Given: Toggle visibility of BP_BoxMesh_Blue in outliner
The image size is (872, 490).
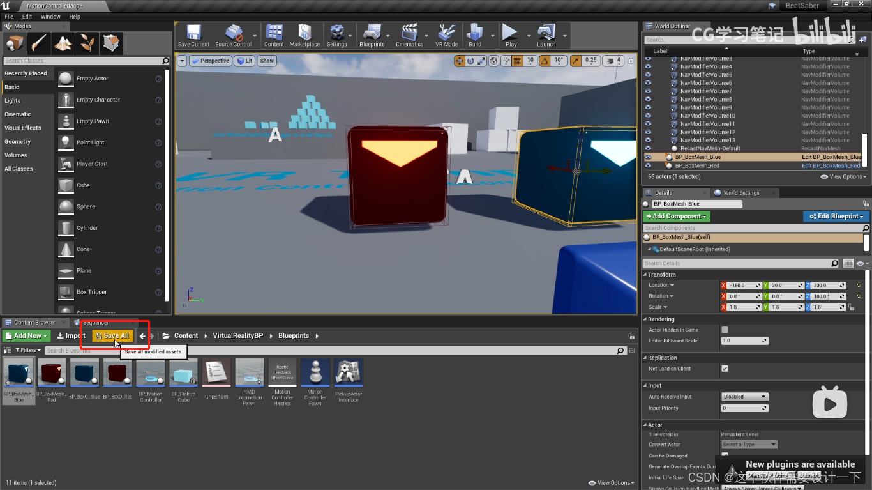Looking at the screenshot, I should pos(648,157).
